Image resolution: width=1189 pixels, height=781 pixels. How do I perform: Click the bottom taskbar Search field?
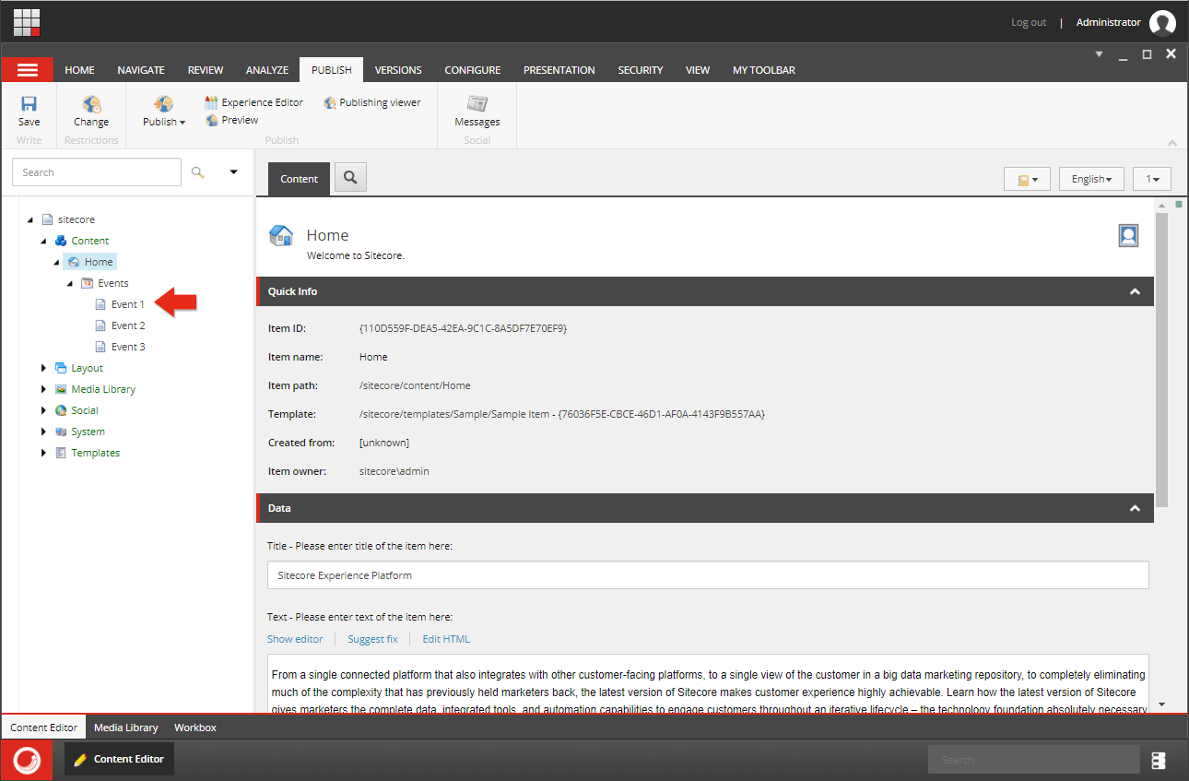point(1033,760)
